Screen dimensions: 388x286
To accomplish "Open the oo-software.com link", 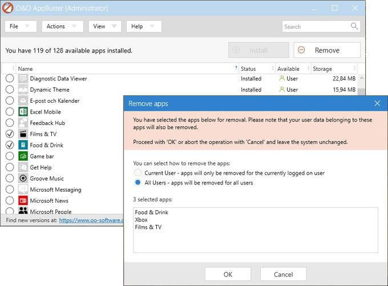I will [x=91, y=220].
